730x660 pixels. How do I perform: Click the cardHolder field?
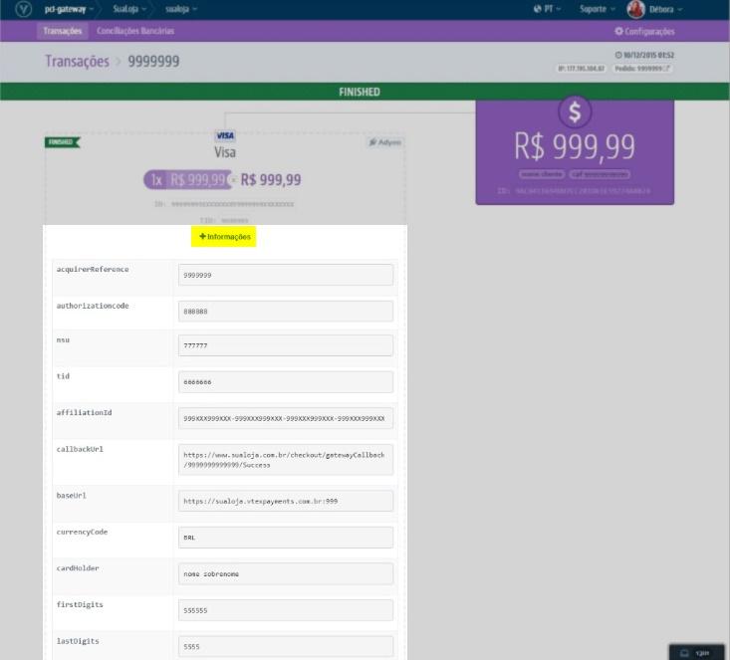tap(286, 573)
